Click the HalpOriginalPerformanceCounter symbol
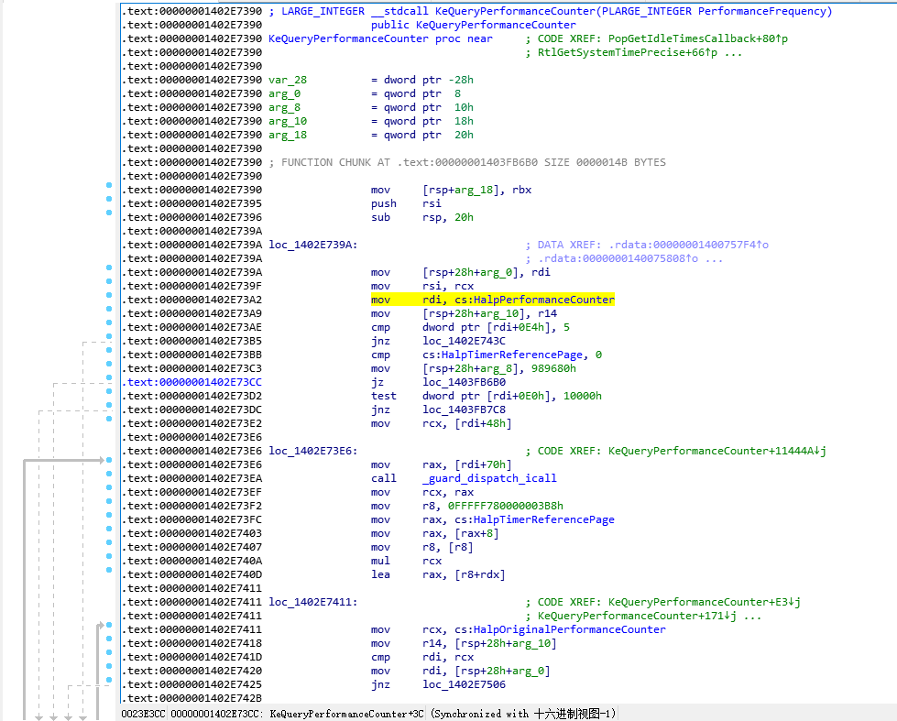 pyautogui.click(x=570, y=629)
